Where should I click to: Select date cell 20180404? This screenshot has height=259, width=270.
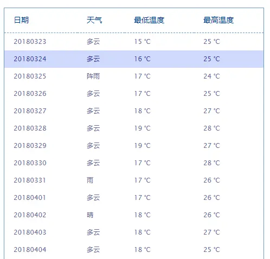pyautogui.click(x=30, y=250)
